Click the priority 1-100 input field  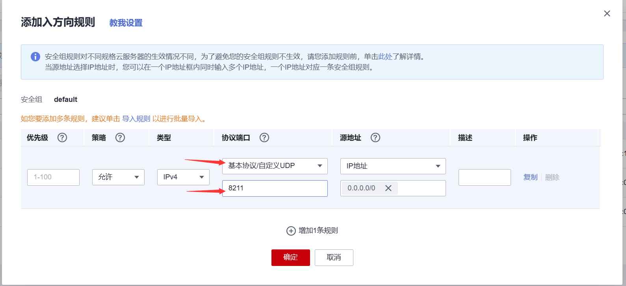coord(53,177)
